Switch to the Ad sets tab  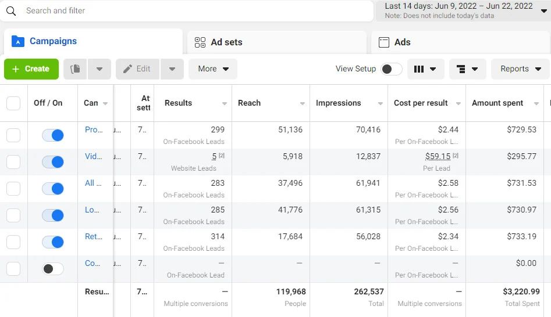[x=226, y=42]
